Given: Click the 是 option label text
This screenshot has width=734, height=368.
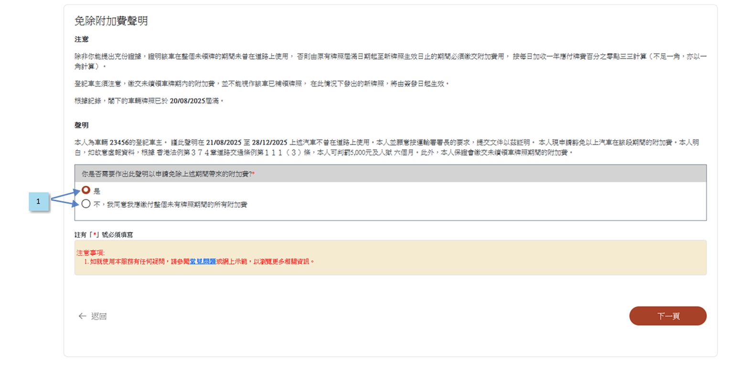Looking at the screenshot, I should (x=97, y=191).
